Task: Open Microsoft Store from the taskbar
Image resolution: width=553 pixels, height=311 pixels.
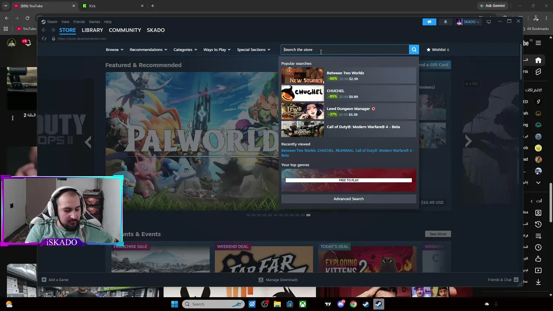Action: click(290, 304)
